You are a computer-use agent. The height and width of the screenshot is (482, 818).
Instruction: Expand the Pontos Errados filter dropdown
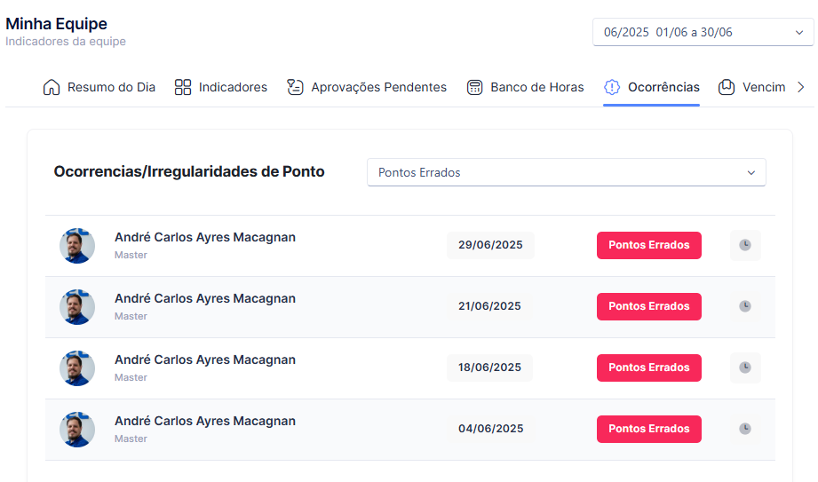567,173
